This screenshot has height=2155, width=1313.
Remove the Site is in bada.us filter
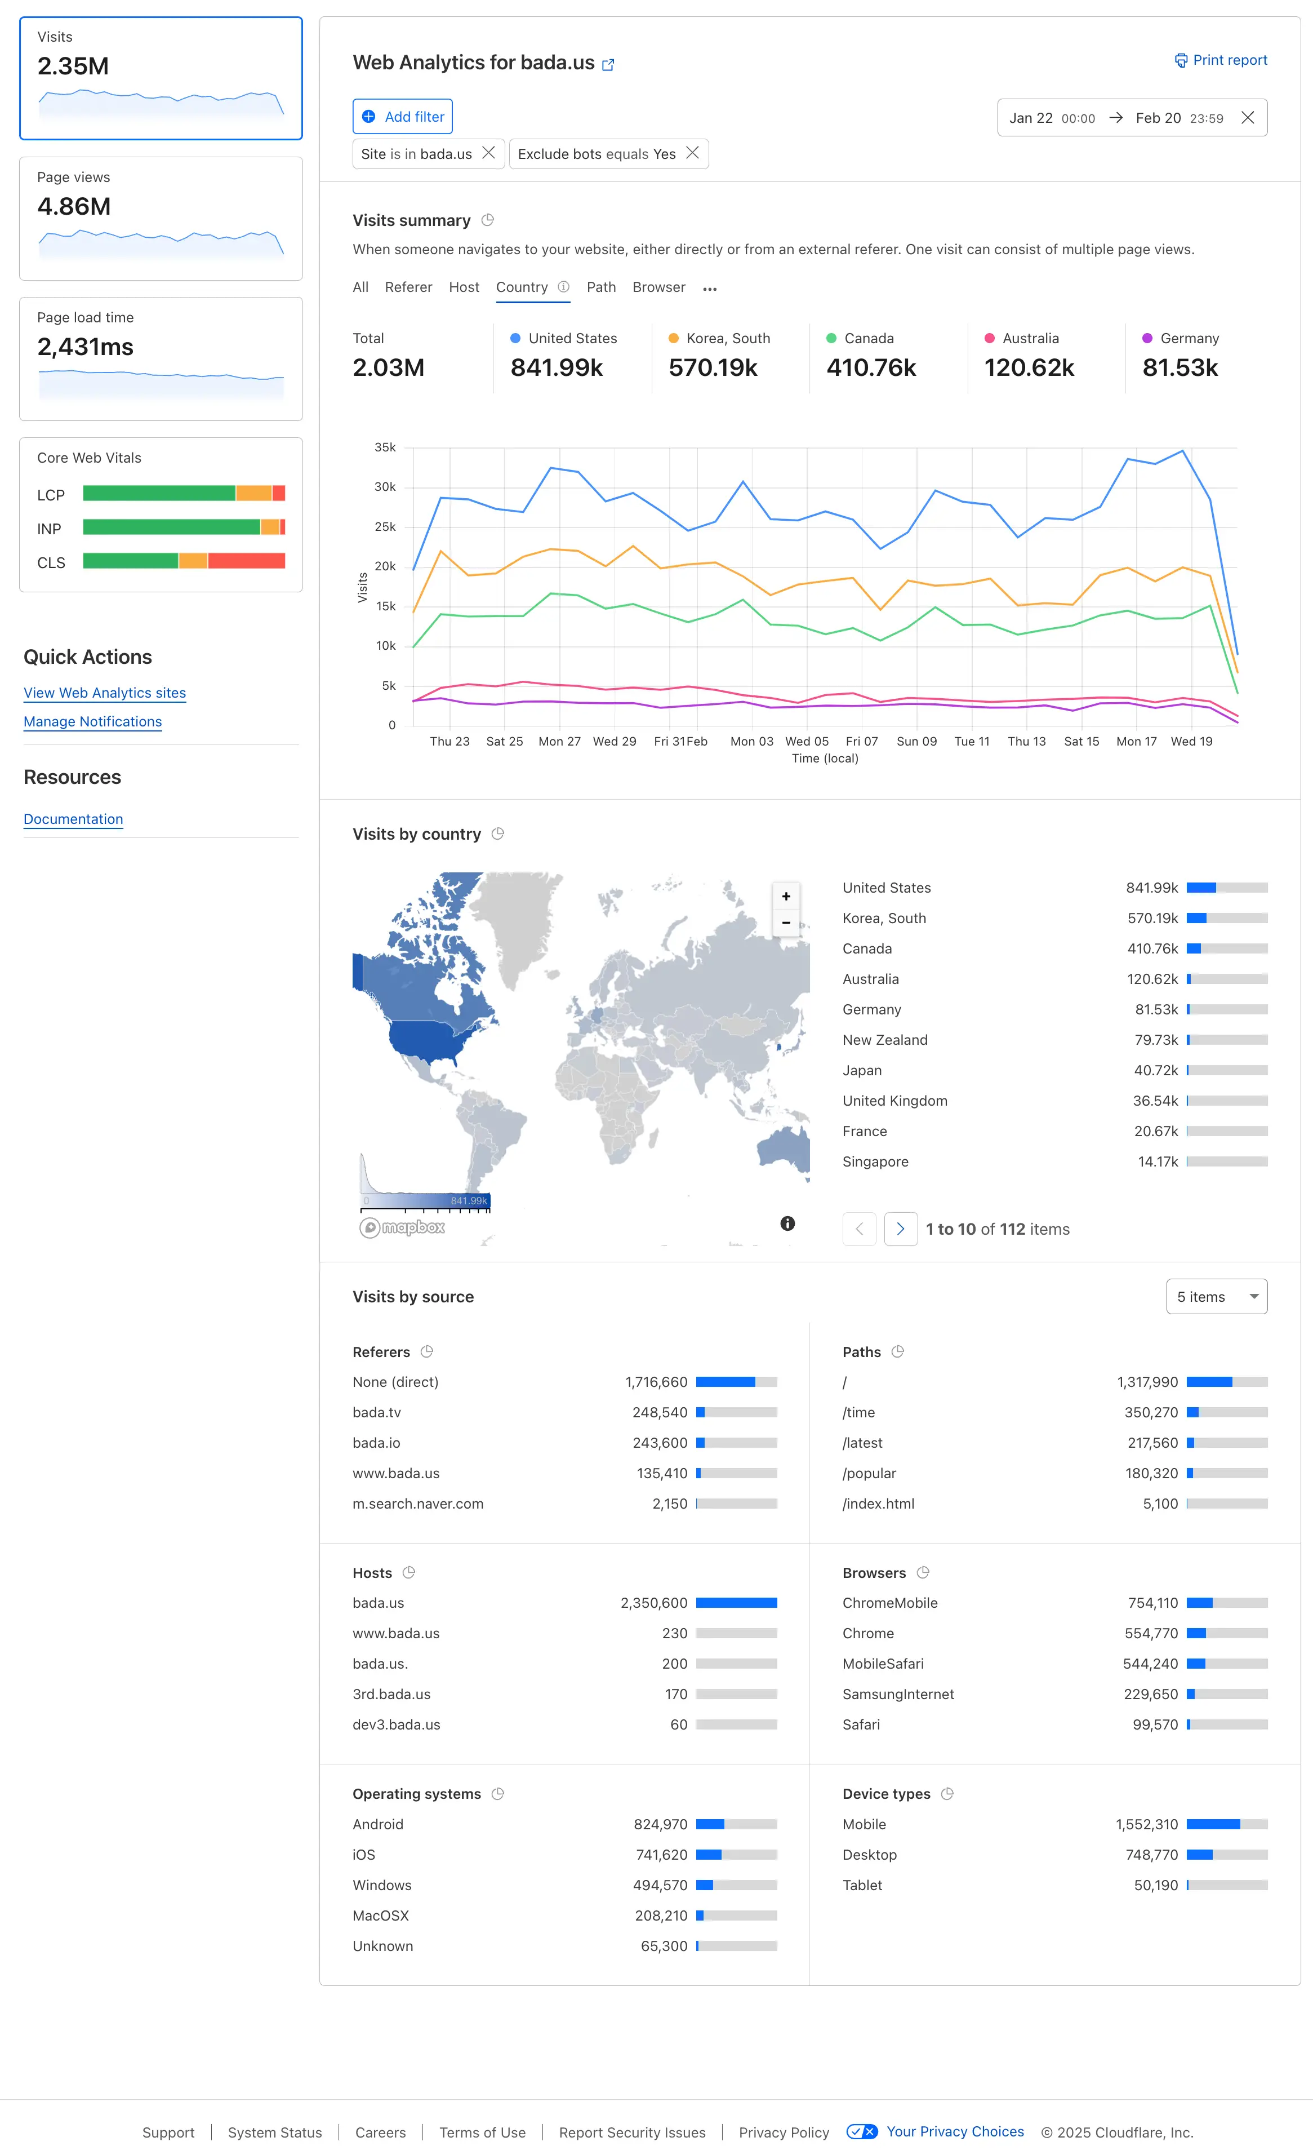[x=489, y=153]
